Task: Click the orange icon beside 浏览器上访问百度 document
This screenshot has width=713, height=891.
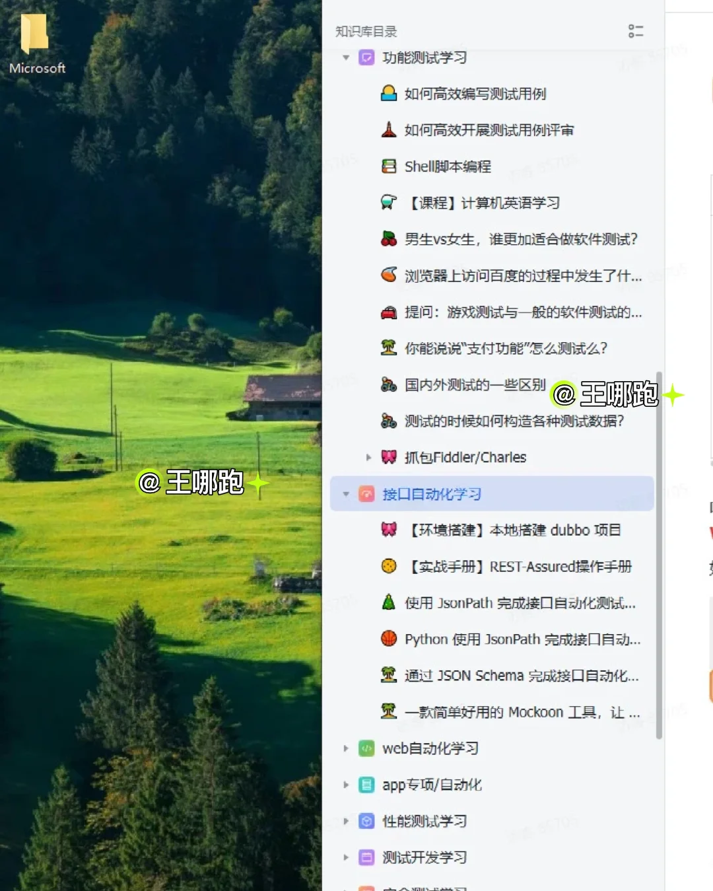Action: [x=390, y=275]
